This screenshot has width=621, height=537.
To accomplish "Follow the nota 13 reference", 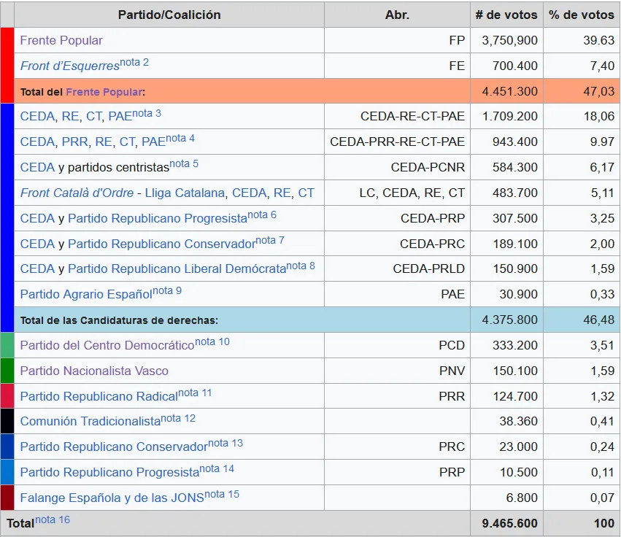I will [225, 443].
